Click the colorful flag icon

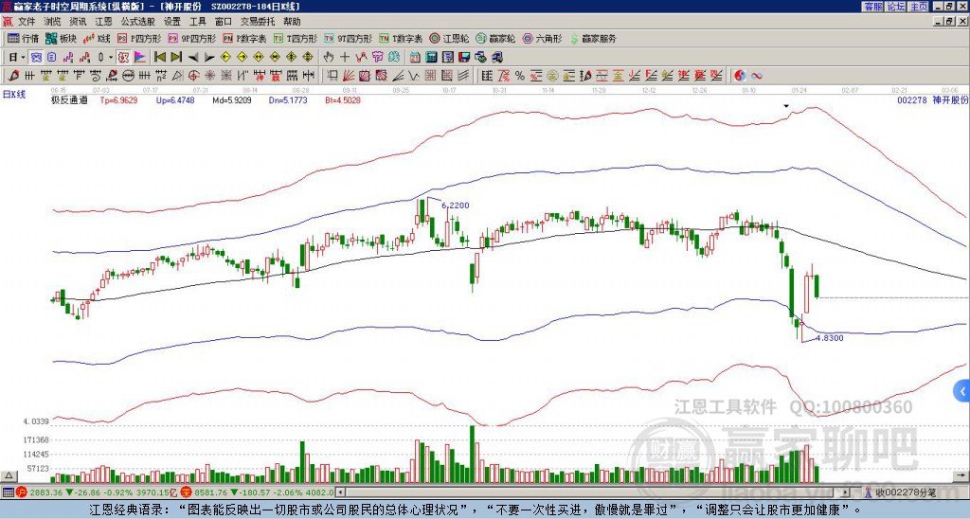point(140,57)
